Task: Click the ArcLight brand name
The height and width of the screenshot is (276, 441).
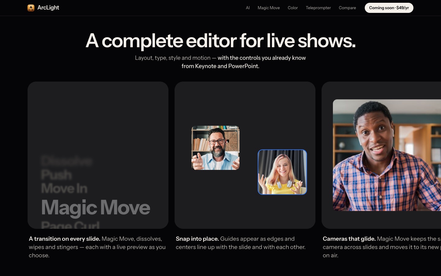Action: [48, 8]
